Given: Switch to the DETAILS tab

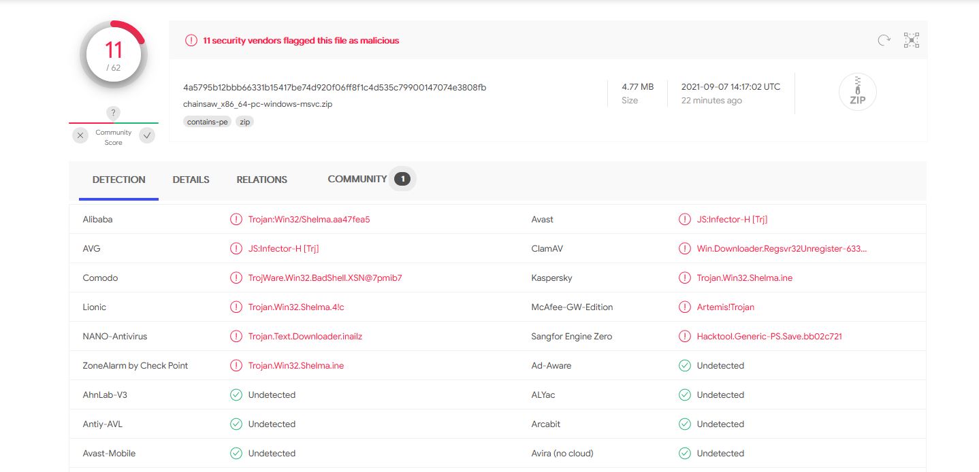Looking at the screenshot, I should pyautogui.click(x=191, y=180).
